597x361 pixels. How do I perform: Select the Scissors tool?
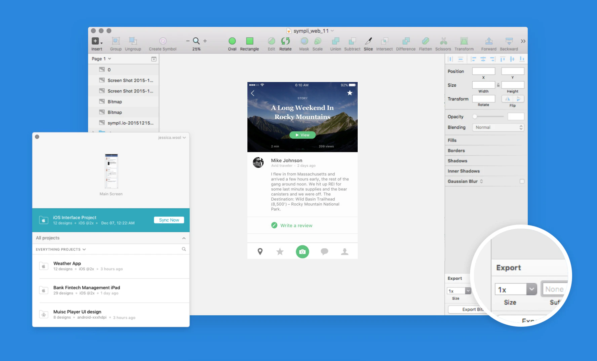click(443, 41)
